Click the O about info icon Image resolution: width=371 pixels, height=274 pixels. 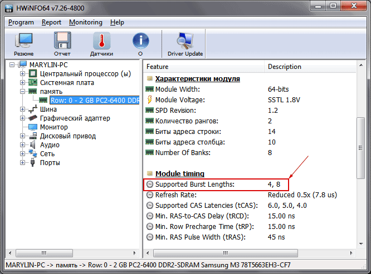(x=140, y=44)
